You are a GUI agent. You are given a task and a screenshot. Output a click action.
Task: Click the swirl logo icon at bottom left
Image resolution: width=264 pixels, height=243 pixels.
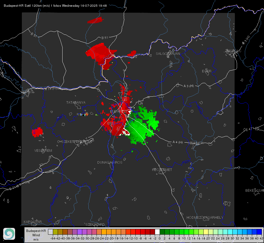[x=9, y=234]
